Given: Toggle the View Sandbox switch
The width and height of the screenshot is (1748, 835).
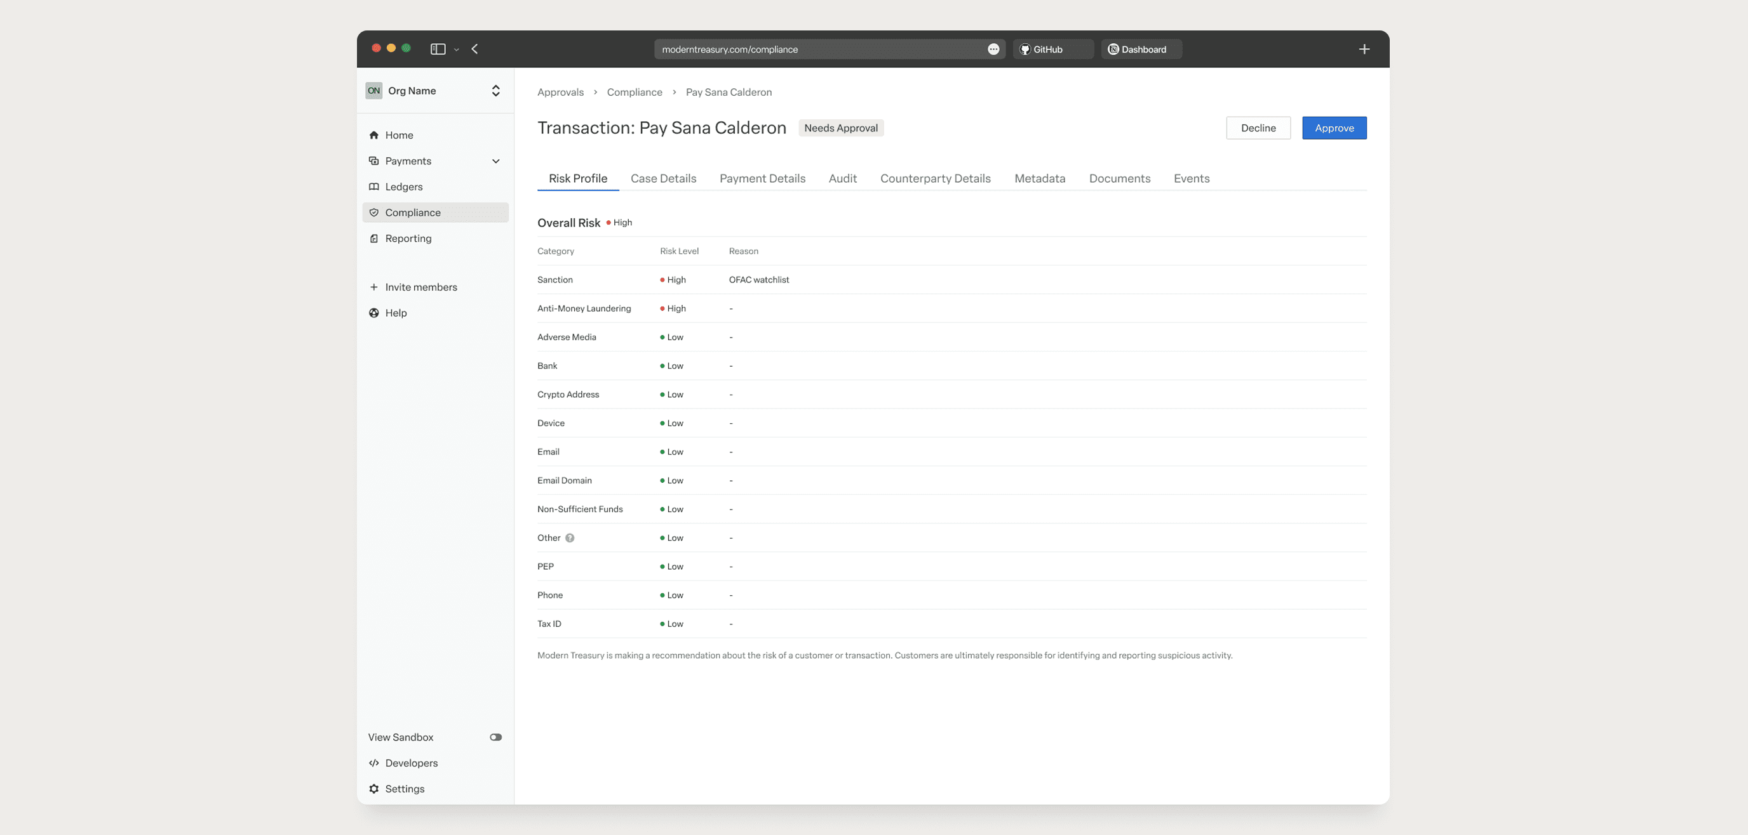Looking at the screenshot, I should click(495, 737).
